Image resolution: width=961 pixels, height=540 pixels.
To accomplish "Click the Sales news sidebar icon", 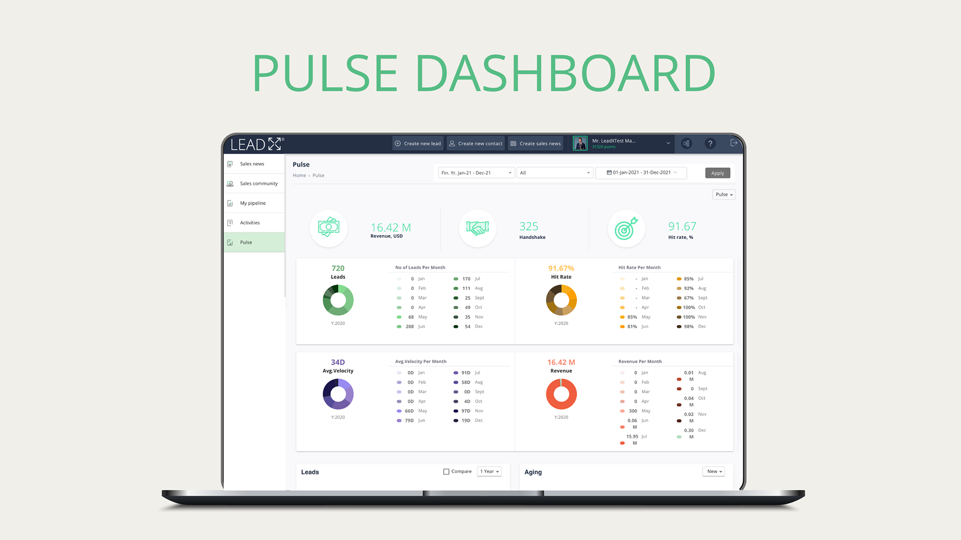I will pos(231,163).
